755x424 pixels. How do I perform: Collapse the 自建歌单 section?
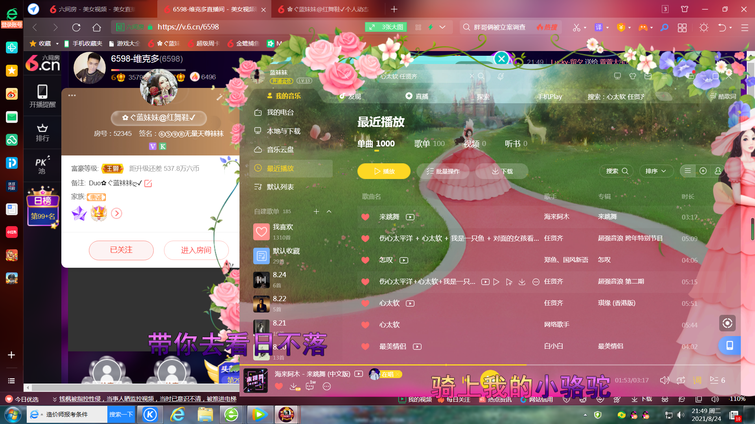(x=329, y=212)
